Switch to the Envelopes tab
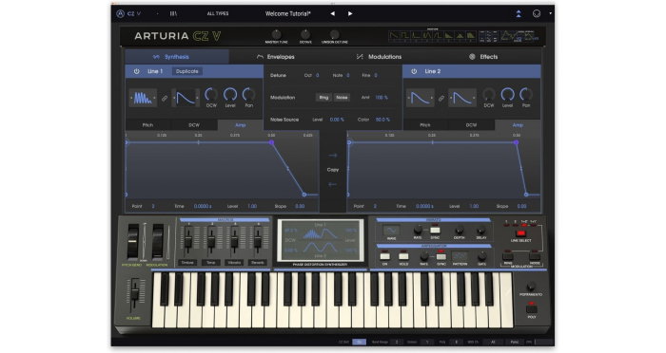 tap(276, 57)
